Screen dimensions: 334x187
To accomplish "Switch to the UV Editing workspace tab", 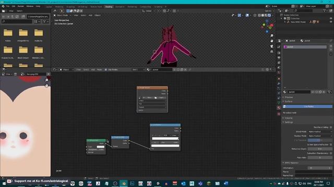I will pyautogui.click(x=82, y=7).
